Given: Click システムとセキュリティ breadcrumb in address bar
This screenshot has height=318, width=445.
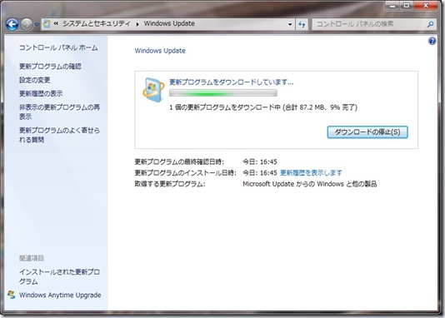Looking at the screenshot, I should (x=97, y=23).
